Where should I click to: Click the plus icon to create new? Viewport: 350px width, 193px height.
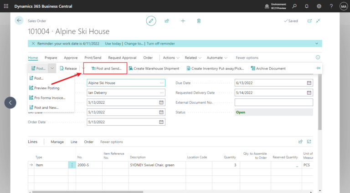click(183, 20)
